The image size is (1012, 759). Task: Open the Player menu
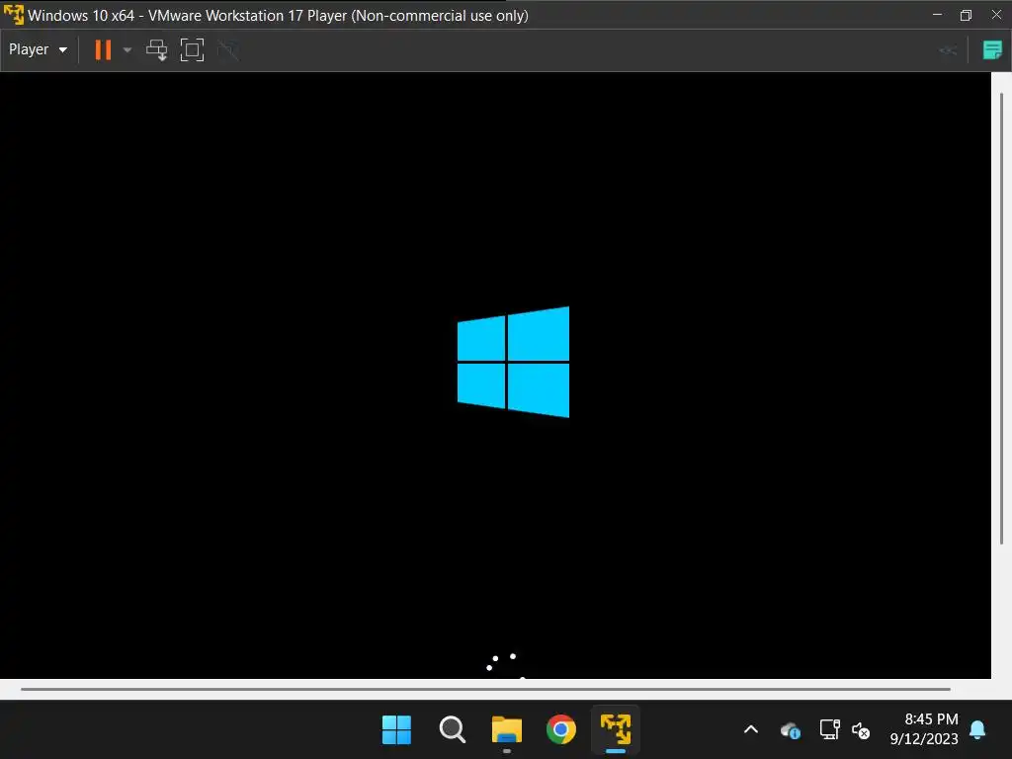pos(38,49)
